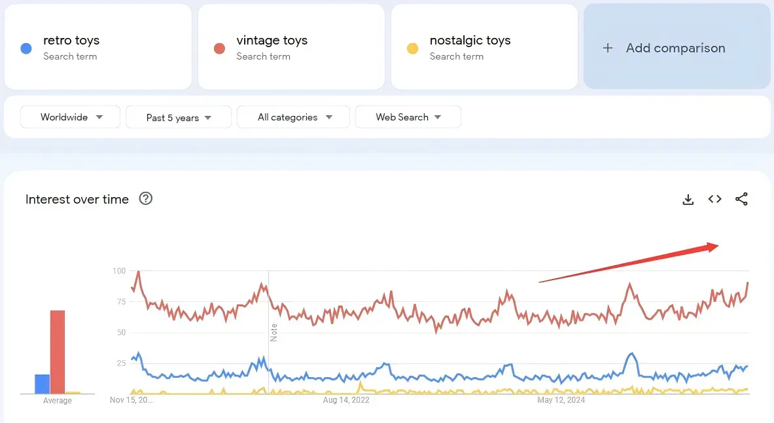Click the red dot beside vintage toys

[x=220, y=48]
